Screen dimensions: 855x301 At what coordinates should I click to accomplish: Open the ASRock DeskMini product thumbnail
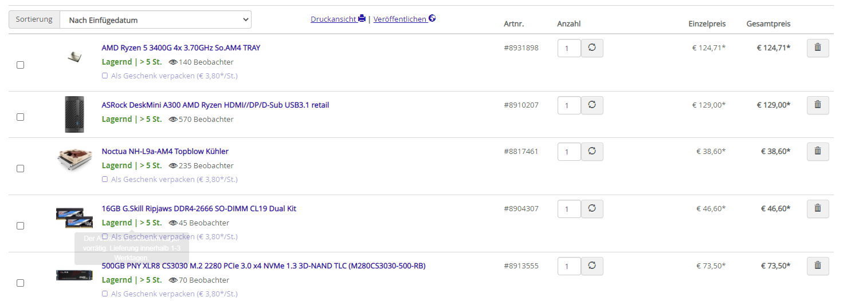click(x=74, y=114)
